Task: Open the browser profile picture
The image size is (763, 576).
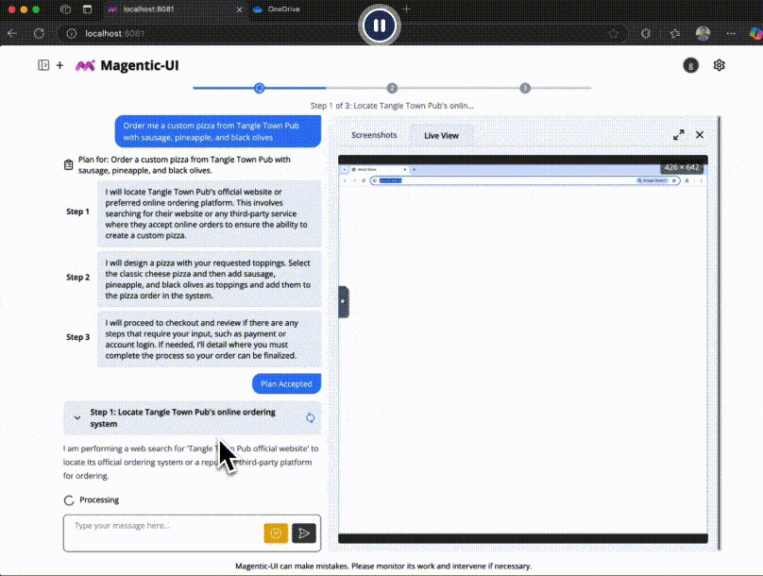Action: pyautogui.click(x=703, y=33)
